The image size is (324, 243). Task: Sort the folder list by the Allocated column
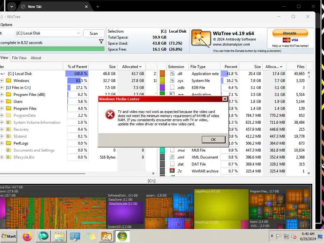(132, 66)
